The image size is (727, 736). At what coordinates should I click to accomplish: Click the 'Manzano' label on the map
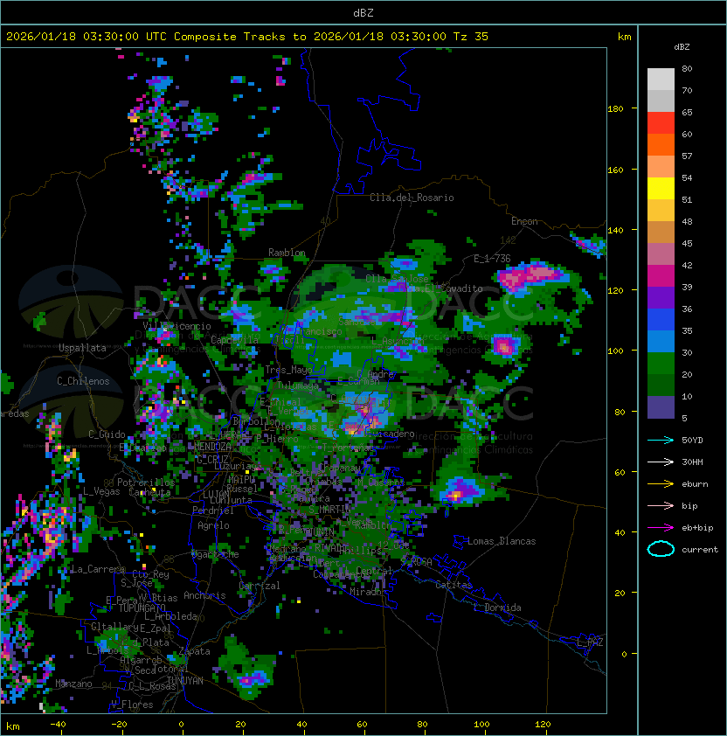73,684
